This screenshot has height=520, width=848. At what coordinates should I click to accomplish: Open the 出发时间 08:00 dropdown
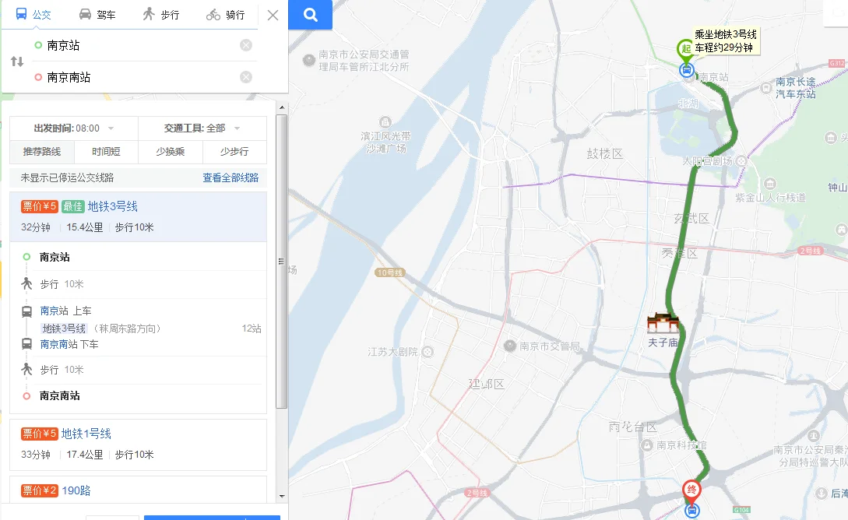[68, 128]
